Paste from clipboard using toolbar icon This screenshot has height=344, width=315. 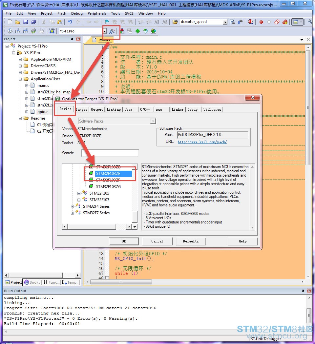click(x=59, y=22)
